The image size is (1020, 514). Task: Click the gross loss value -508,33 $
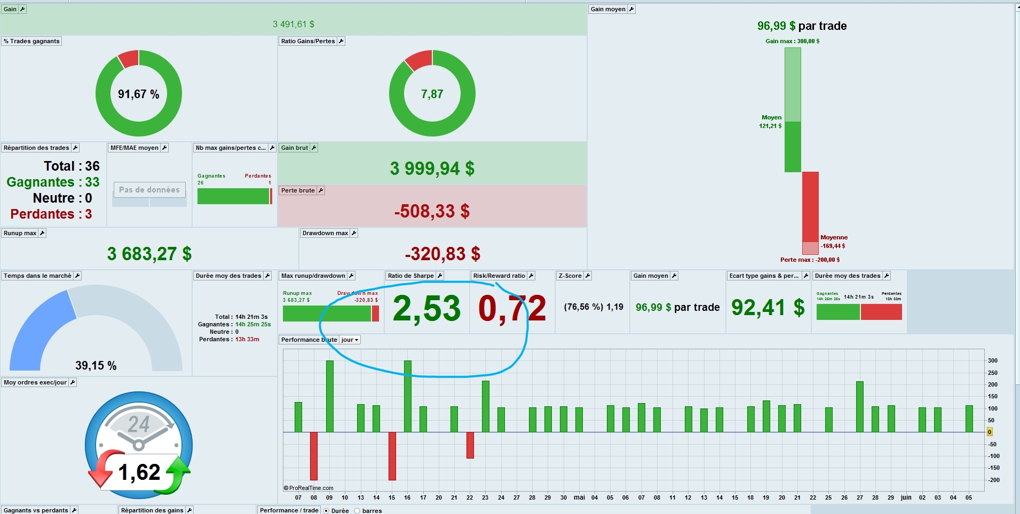432,211
